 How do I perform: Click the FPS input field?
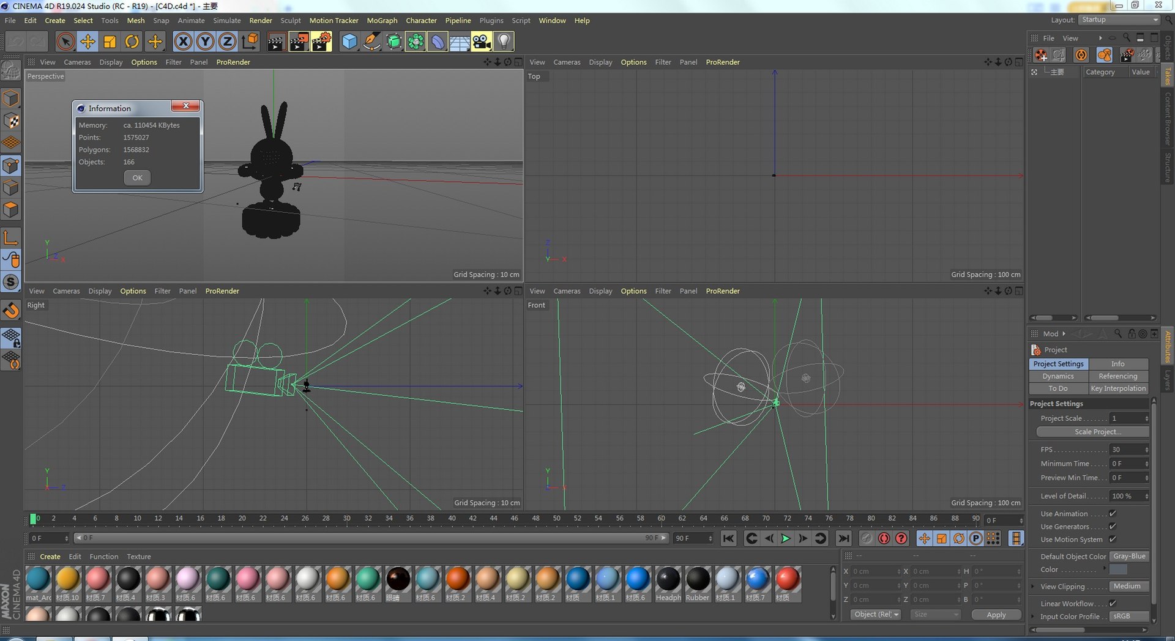pos(1130,450)
